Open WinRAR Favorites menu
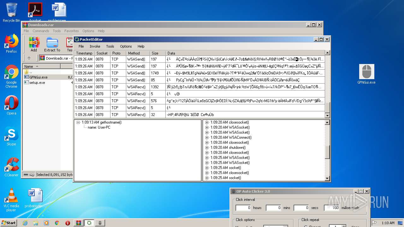 (x=72, y=31)
